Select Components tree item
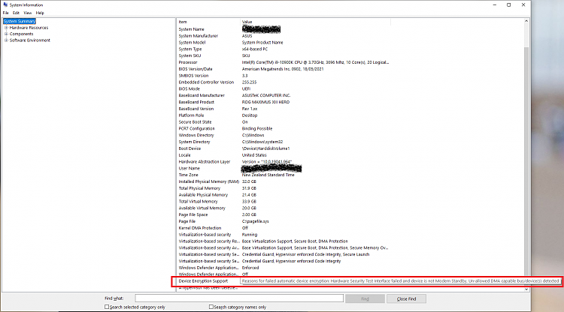Viewport: 564px width, 312px height. coord(21,34)
